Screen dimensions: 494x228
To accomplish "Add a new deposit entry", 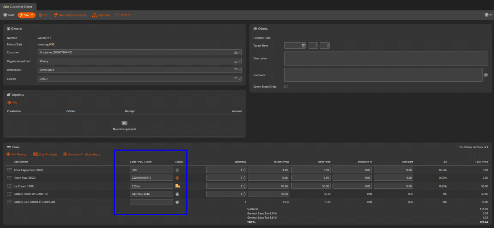I will (x=13, y=102).
